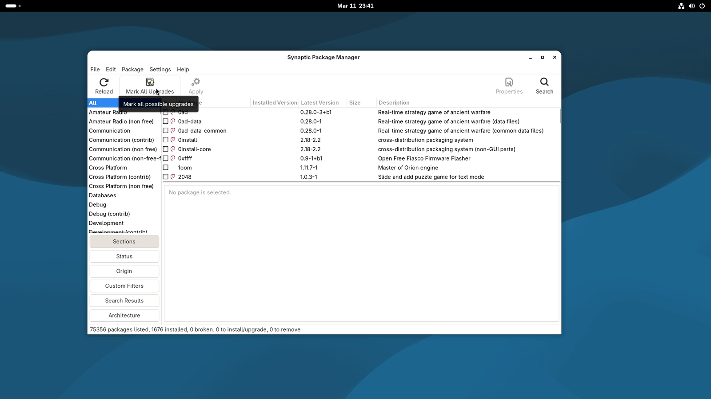Select the Databases section in the sidebar

(102, 195)
